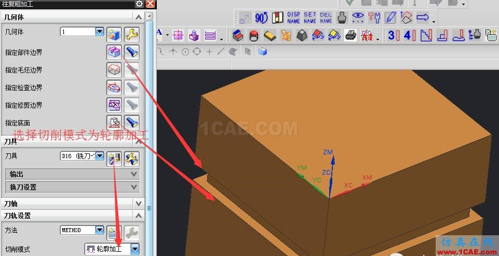Click the number 3 toolbar icon

click(x=393, y=35)
